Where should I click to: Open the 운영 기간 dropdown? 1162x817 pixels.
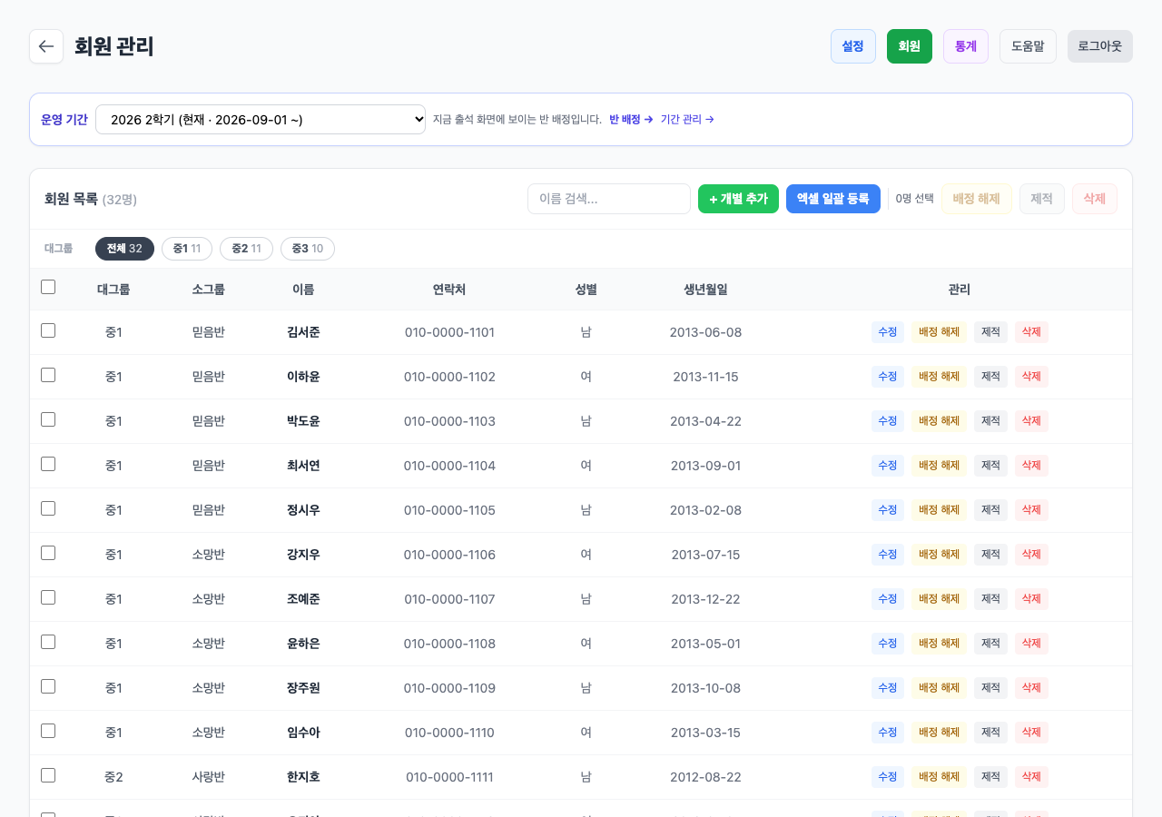261,119
